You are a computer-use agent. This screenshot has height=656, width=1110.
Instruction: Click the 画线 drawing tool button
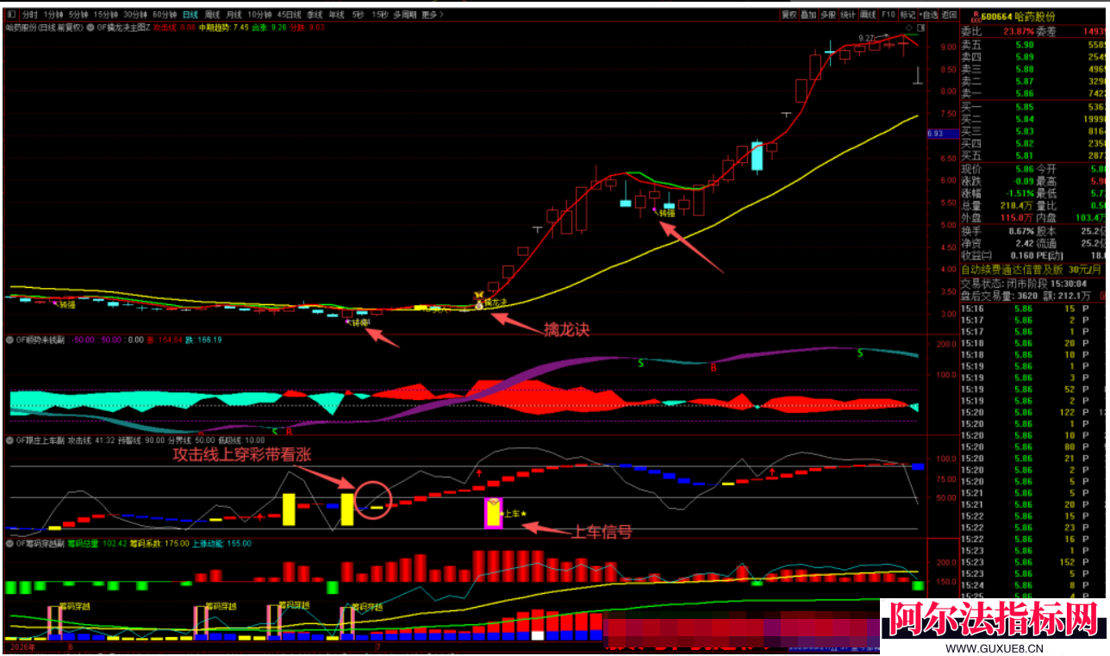(x=868, y=15)
